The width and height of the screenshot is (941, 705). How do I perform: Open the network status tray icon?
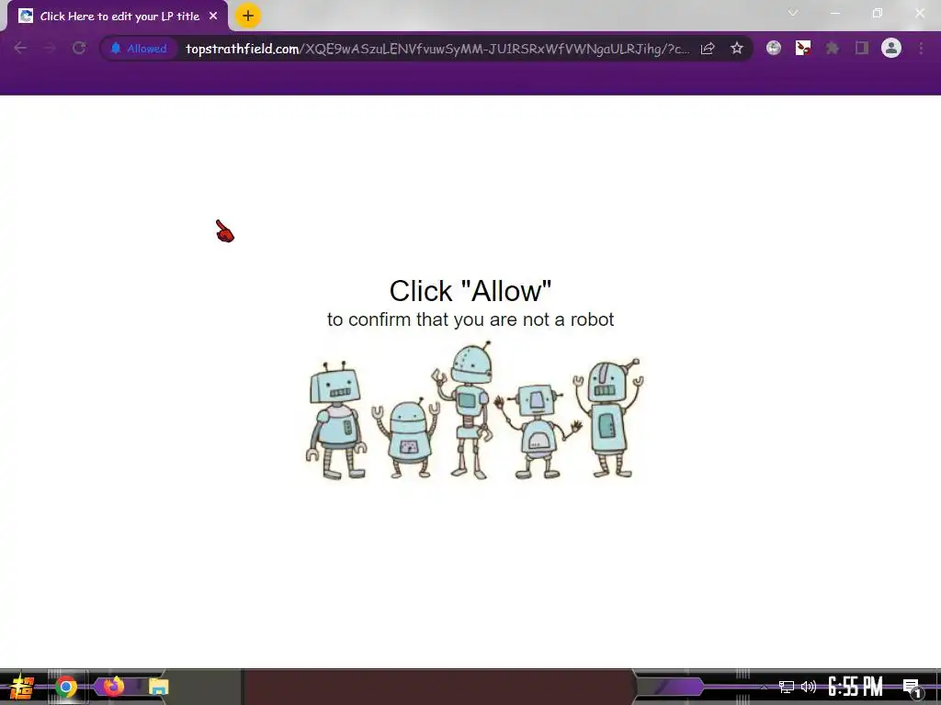coord(787,687)
